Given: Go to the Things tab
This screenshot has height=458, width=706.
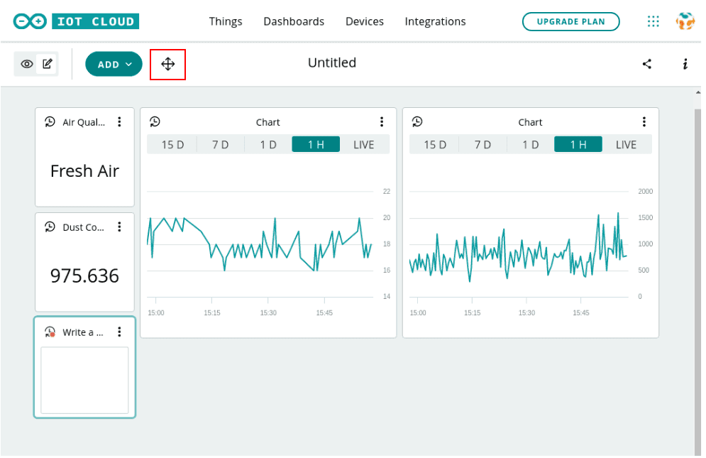Looking at the screenshot, I should pyautogui.click(x=226, y=22).
